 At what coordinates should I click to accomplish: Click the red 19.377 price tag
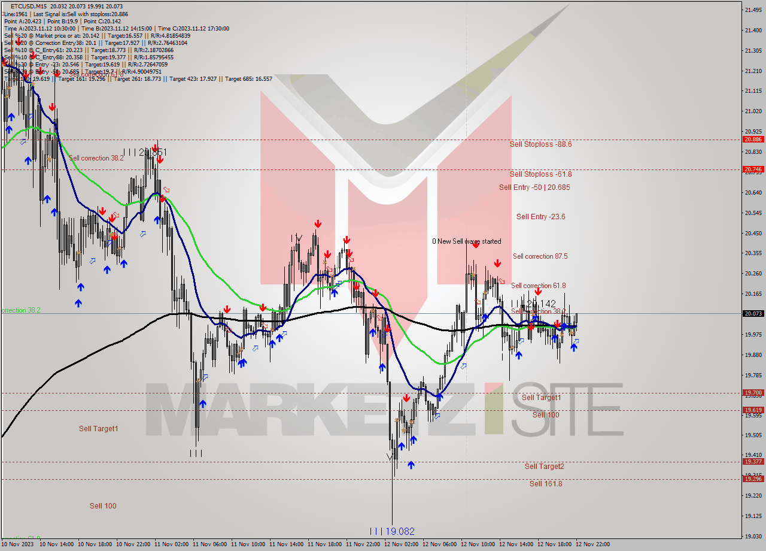(x=753, y=461)
